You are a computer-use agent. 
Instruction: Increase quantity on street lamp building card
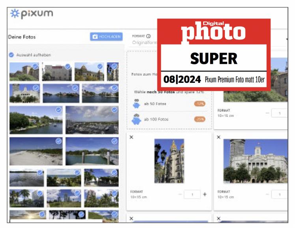coord(205,194)
